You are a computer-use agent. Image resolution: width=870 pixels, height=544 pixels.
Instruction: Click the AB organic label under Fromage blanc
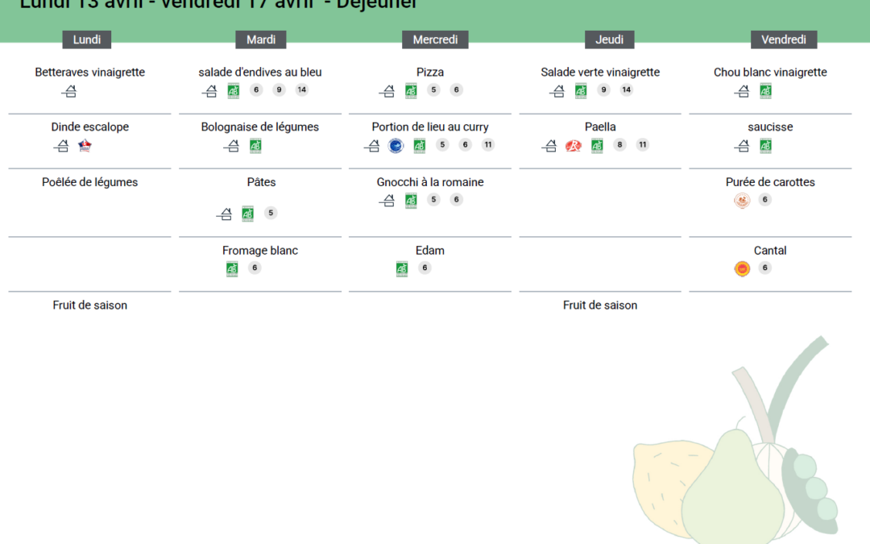(x=232, y=268)
